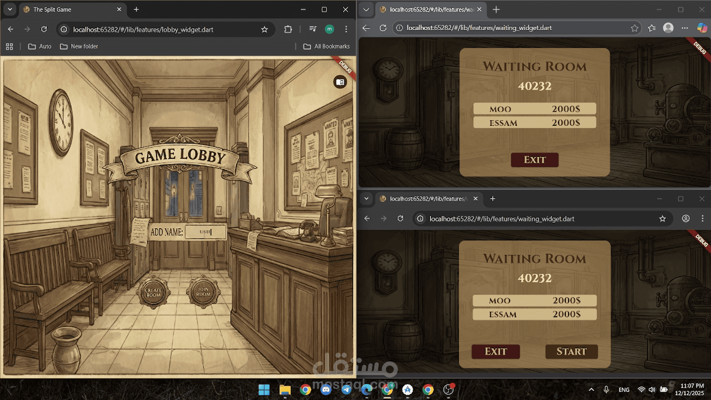Click the Create Room badge button
This screenshot has width=711, height=400.
tap(153, 292)
